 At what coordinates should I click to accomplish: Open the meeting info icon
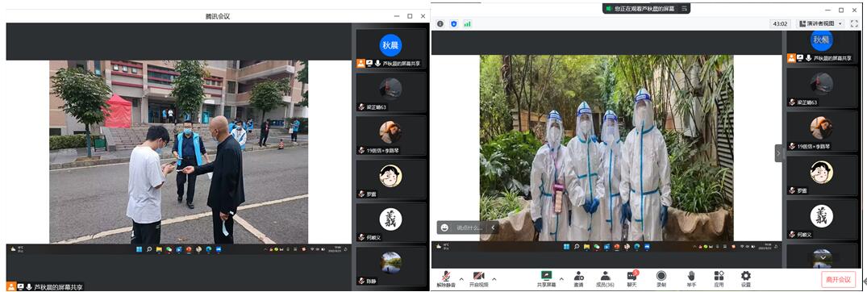click(x=440, y=23)
